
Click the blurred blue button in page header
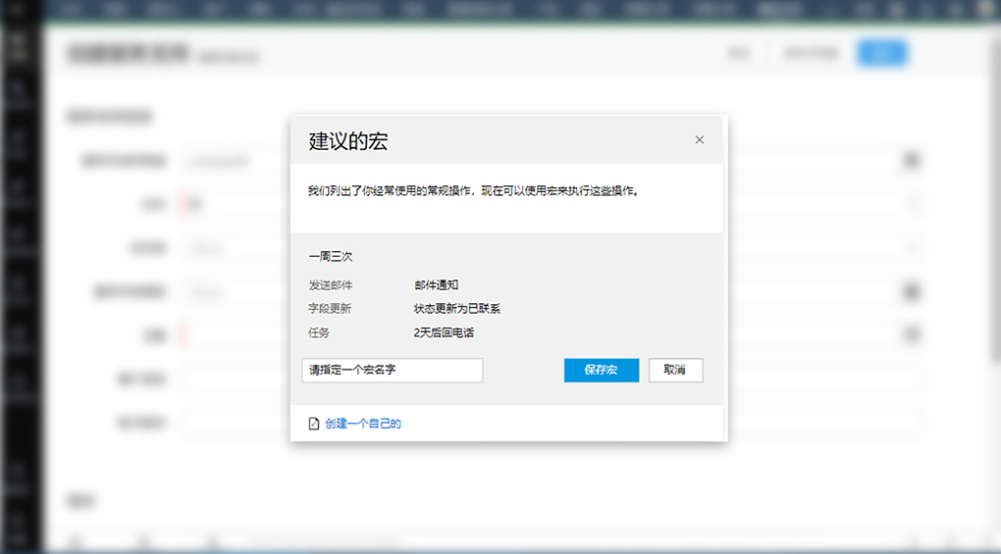881,53
